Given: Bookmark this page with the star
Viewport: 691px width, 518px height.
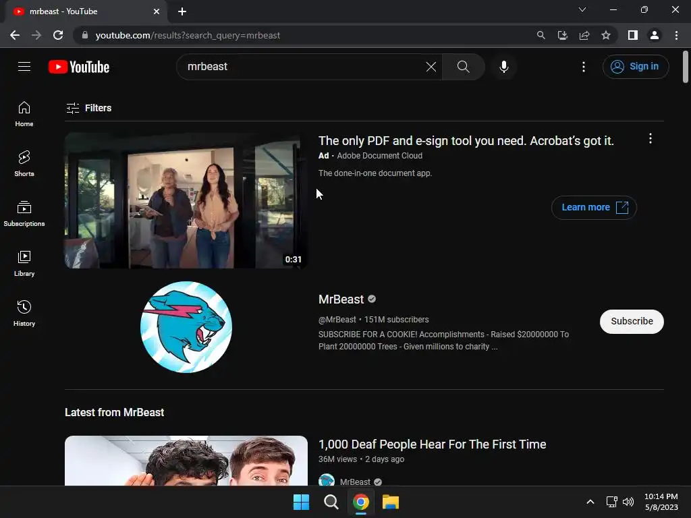Looking at the screenshot, I should coord(606,35).
